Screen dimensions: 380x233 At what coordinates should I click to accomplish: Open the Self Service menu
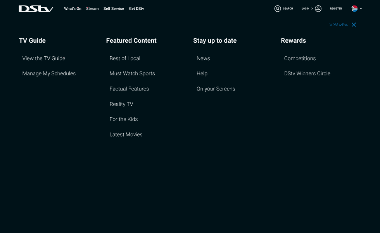(x=114, y=8)
